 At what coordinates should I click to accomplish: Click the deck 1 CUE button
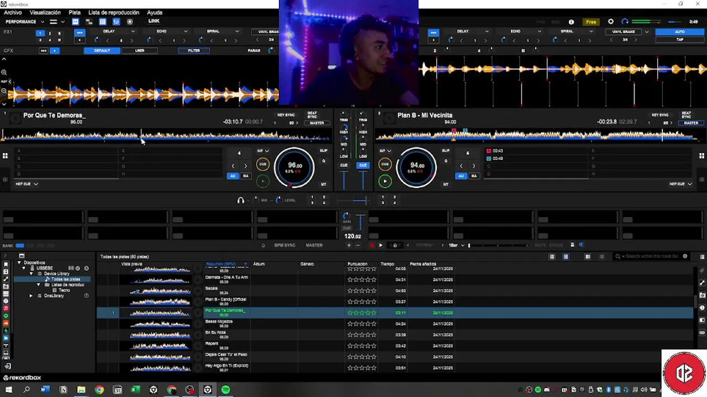pos(263,164)
